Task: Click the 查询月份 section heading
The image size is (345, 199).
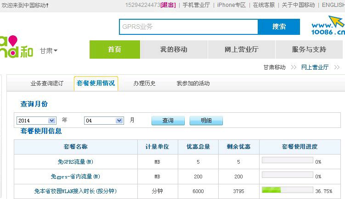Action: (34, 104)
